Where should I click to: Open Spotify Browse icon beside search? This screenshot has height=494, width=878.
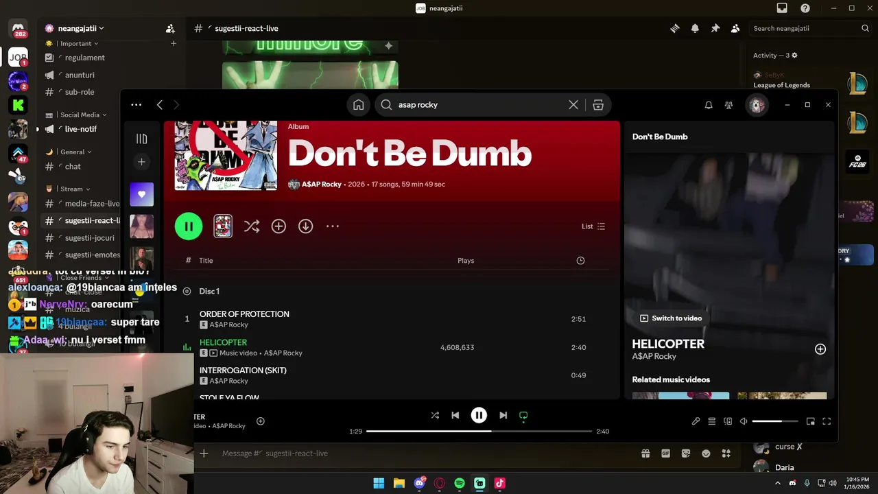pos(598,105)
